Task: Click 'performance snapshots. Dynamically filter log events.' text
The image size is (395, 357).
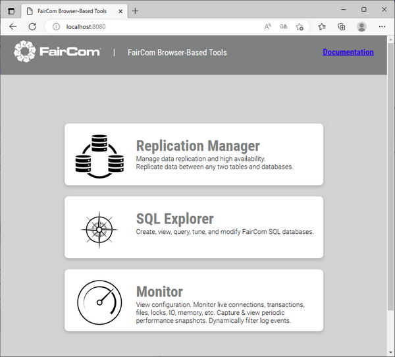Action: click(x=213, y=321)
